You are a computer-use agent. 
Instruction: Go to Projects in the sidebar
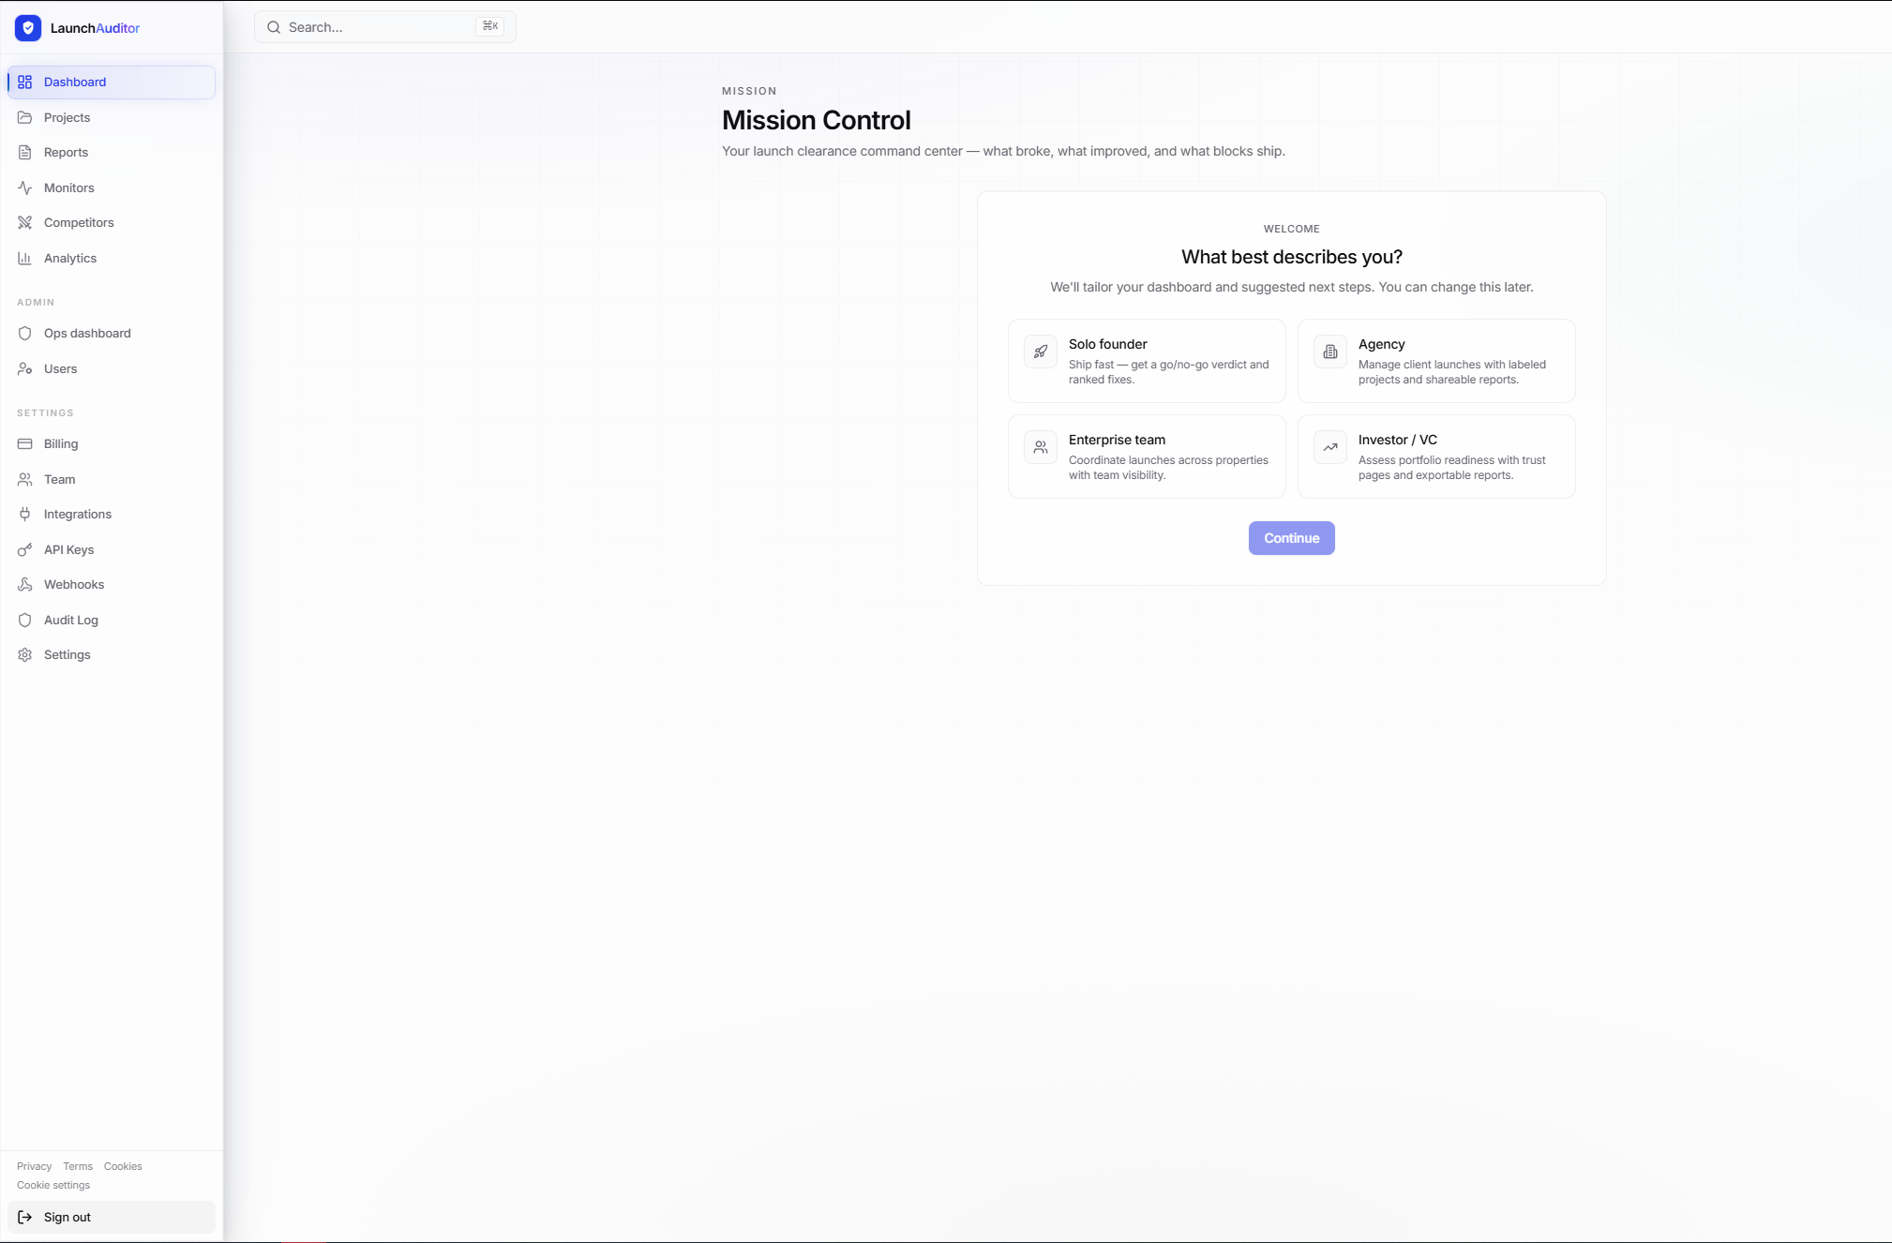pyautogui.click(x=112, y=118)
